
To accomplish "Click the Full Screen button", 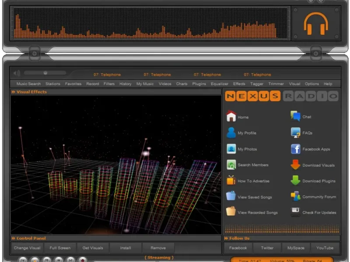I will (60, 248).
